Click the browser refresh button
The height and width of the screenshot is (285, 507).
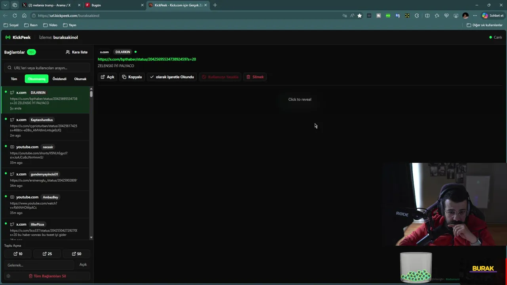[x=15, y=15]
